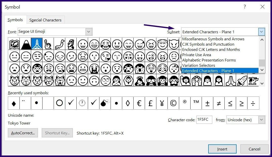Select the Moai statue emoji
The height and width of the screenshot is (157, 272).
tap(71, 44)
